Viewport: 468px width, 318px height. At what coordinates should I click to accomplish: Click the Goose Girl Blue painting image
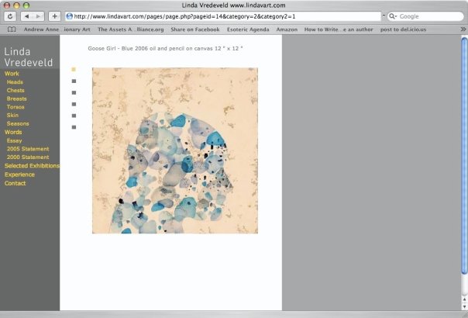[175, 150]
